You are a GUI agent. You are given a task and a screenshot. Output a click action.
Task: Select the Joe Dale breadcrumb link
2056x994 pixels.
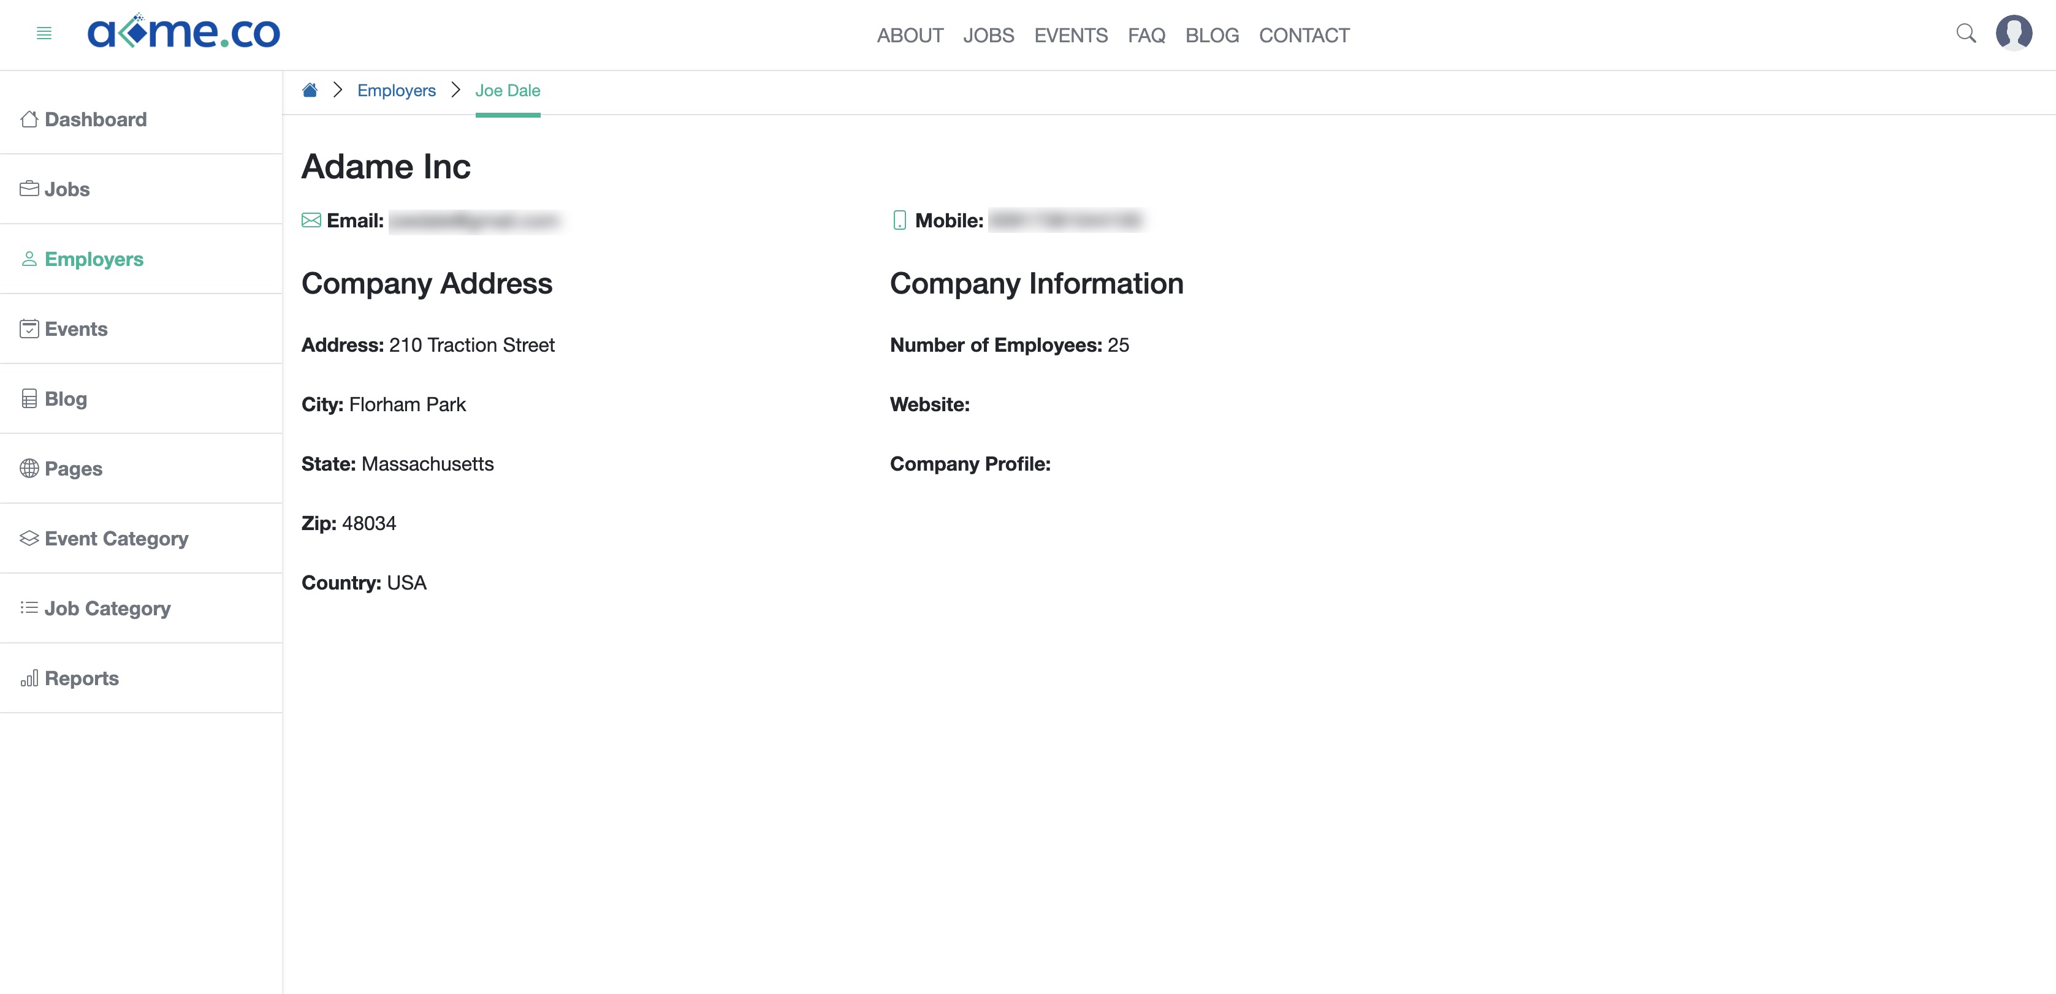(508, 89)
